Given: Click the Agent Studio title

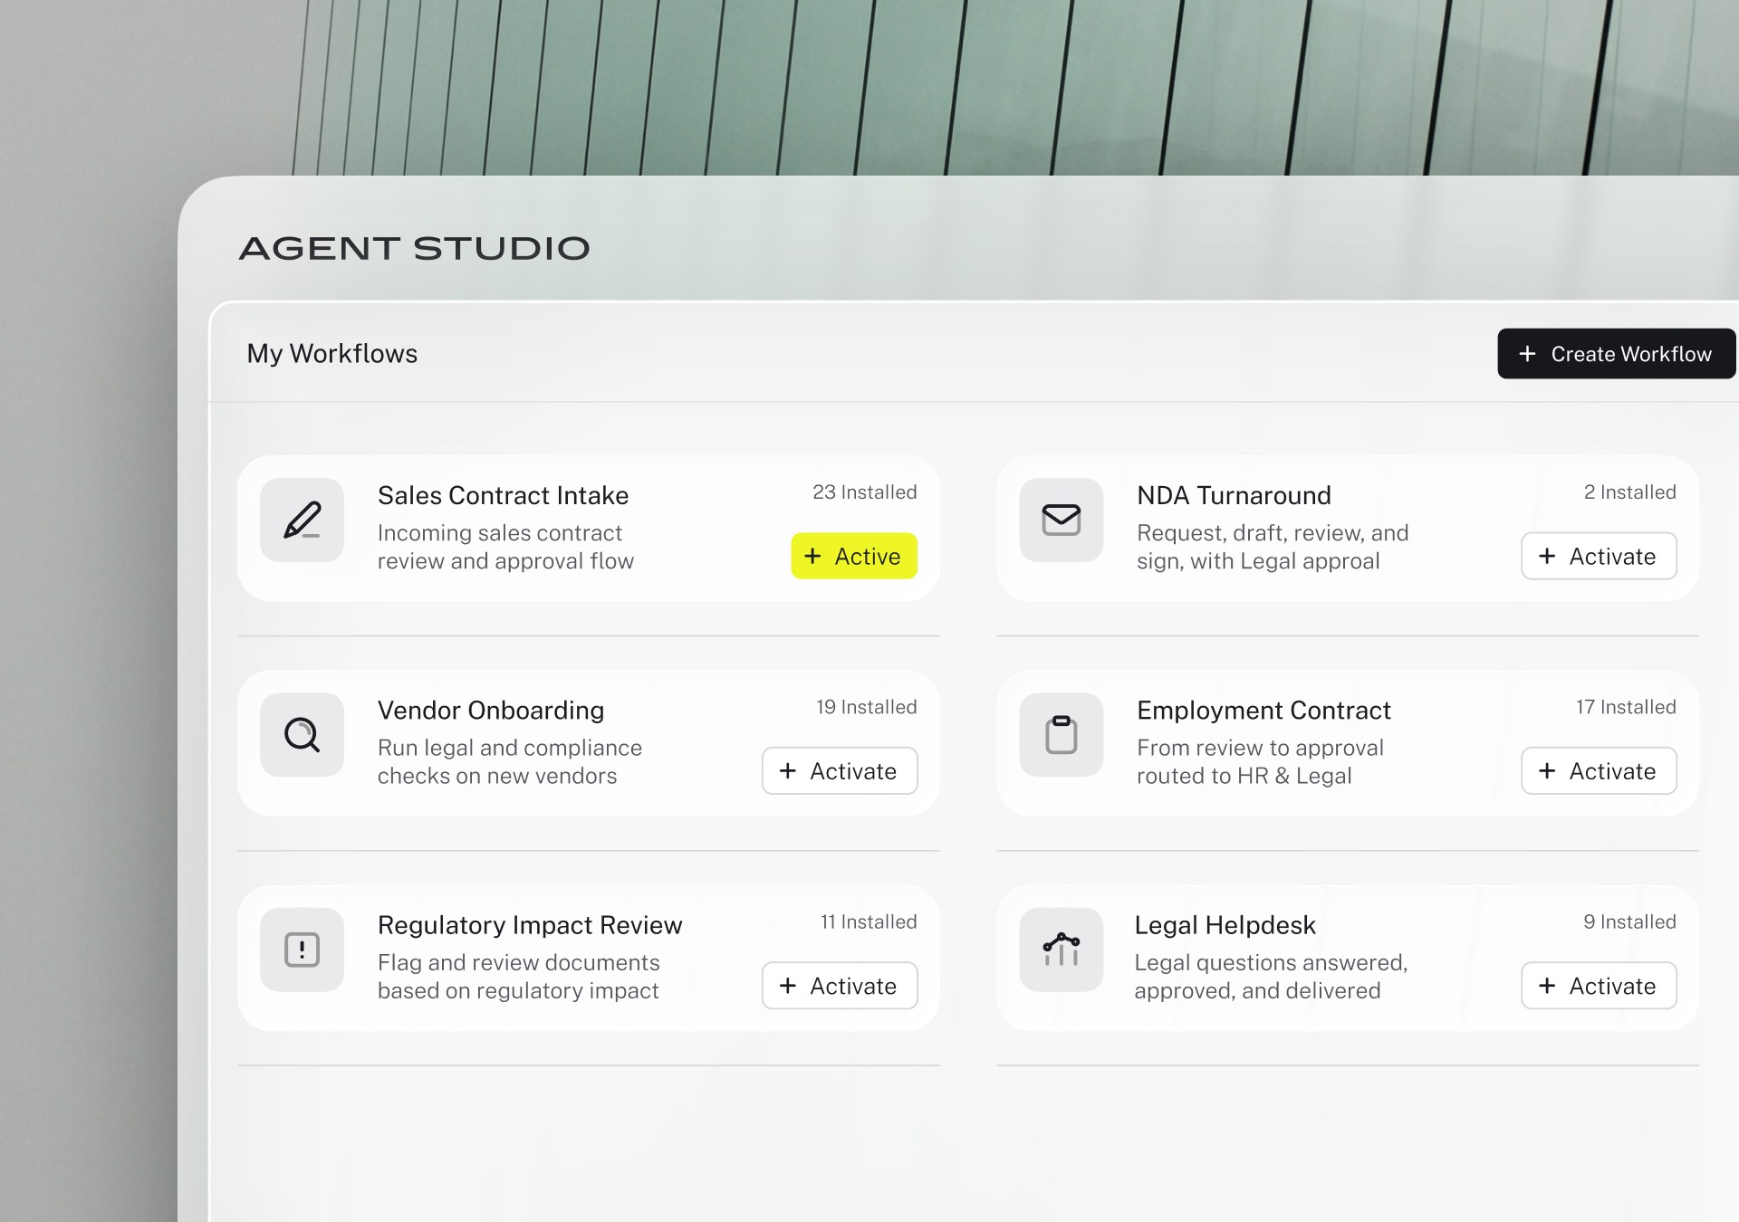Looking at the screenshot, I should (413, 247).
